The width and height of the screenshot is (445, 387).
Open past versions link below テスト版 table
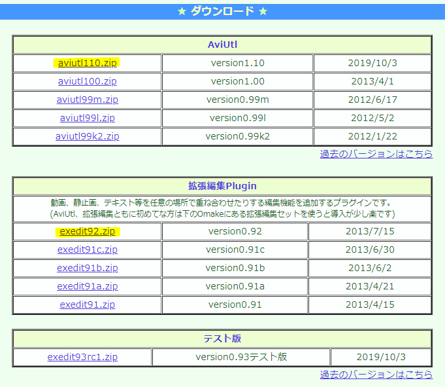(x=376, y=375)
